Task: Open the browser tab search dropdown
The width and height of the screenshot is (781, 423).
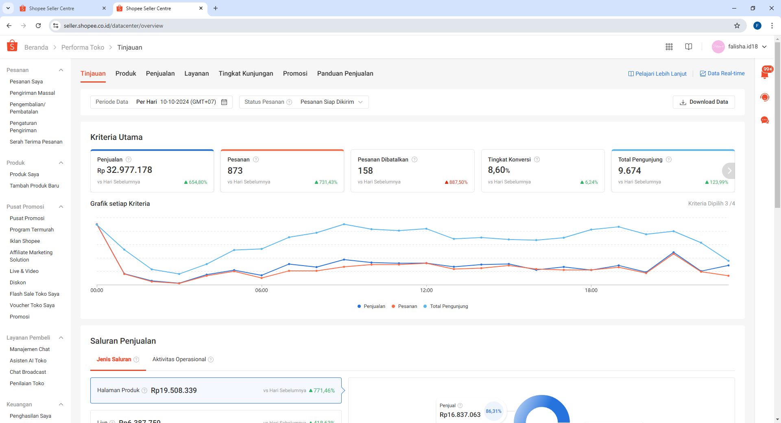Action: click(x=8, y=8)
